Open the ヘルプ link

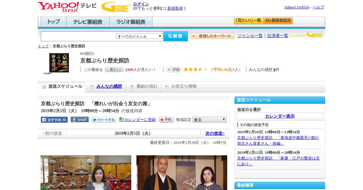[318, 7]
